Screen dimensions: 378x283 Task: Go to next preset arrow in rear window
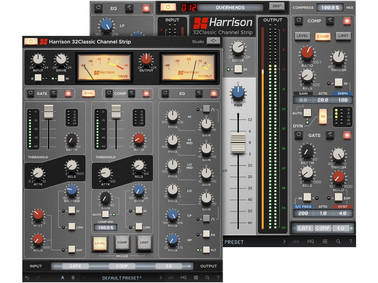click(x=284, y=241)
